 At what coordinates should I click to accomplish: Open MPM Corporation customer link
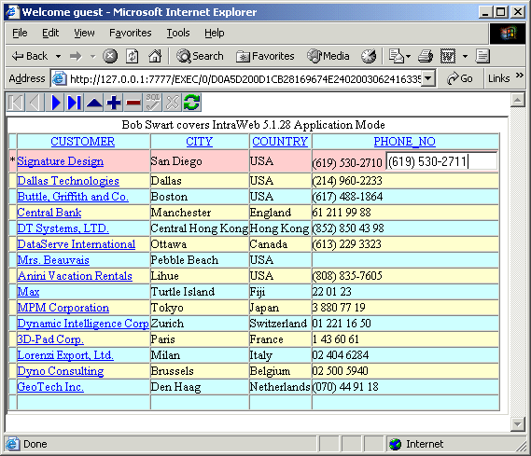click(63, 308)
